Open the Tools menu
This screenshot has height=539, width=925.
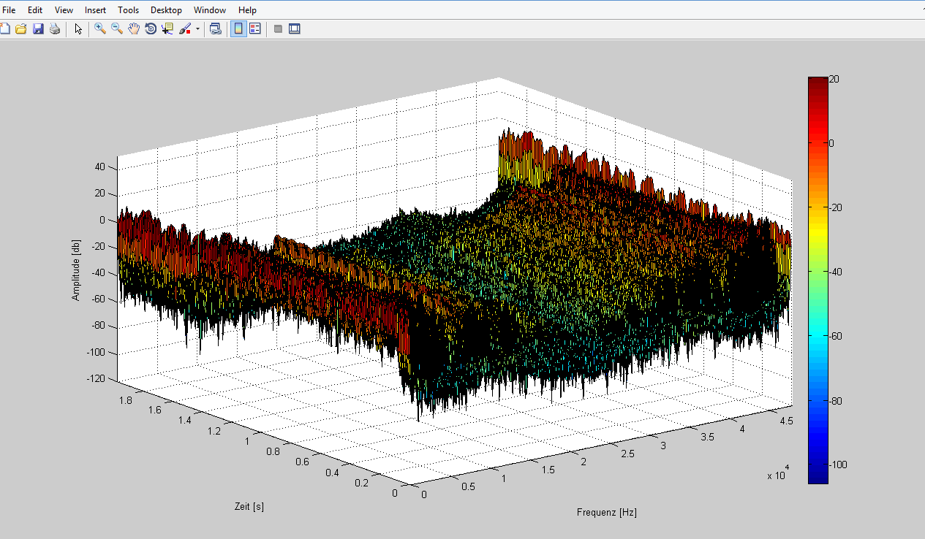coord(128,10)
